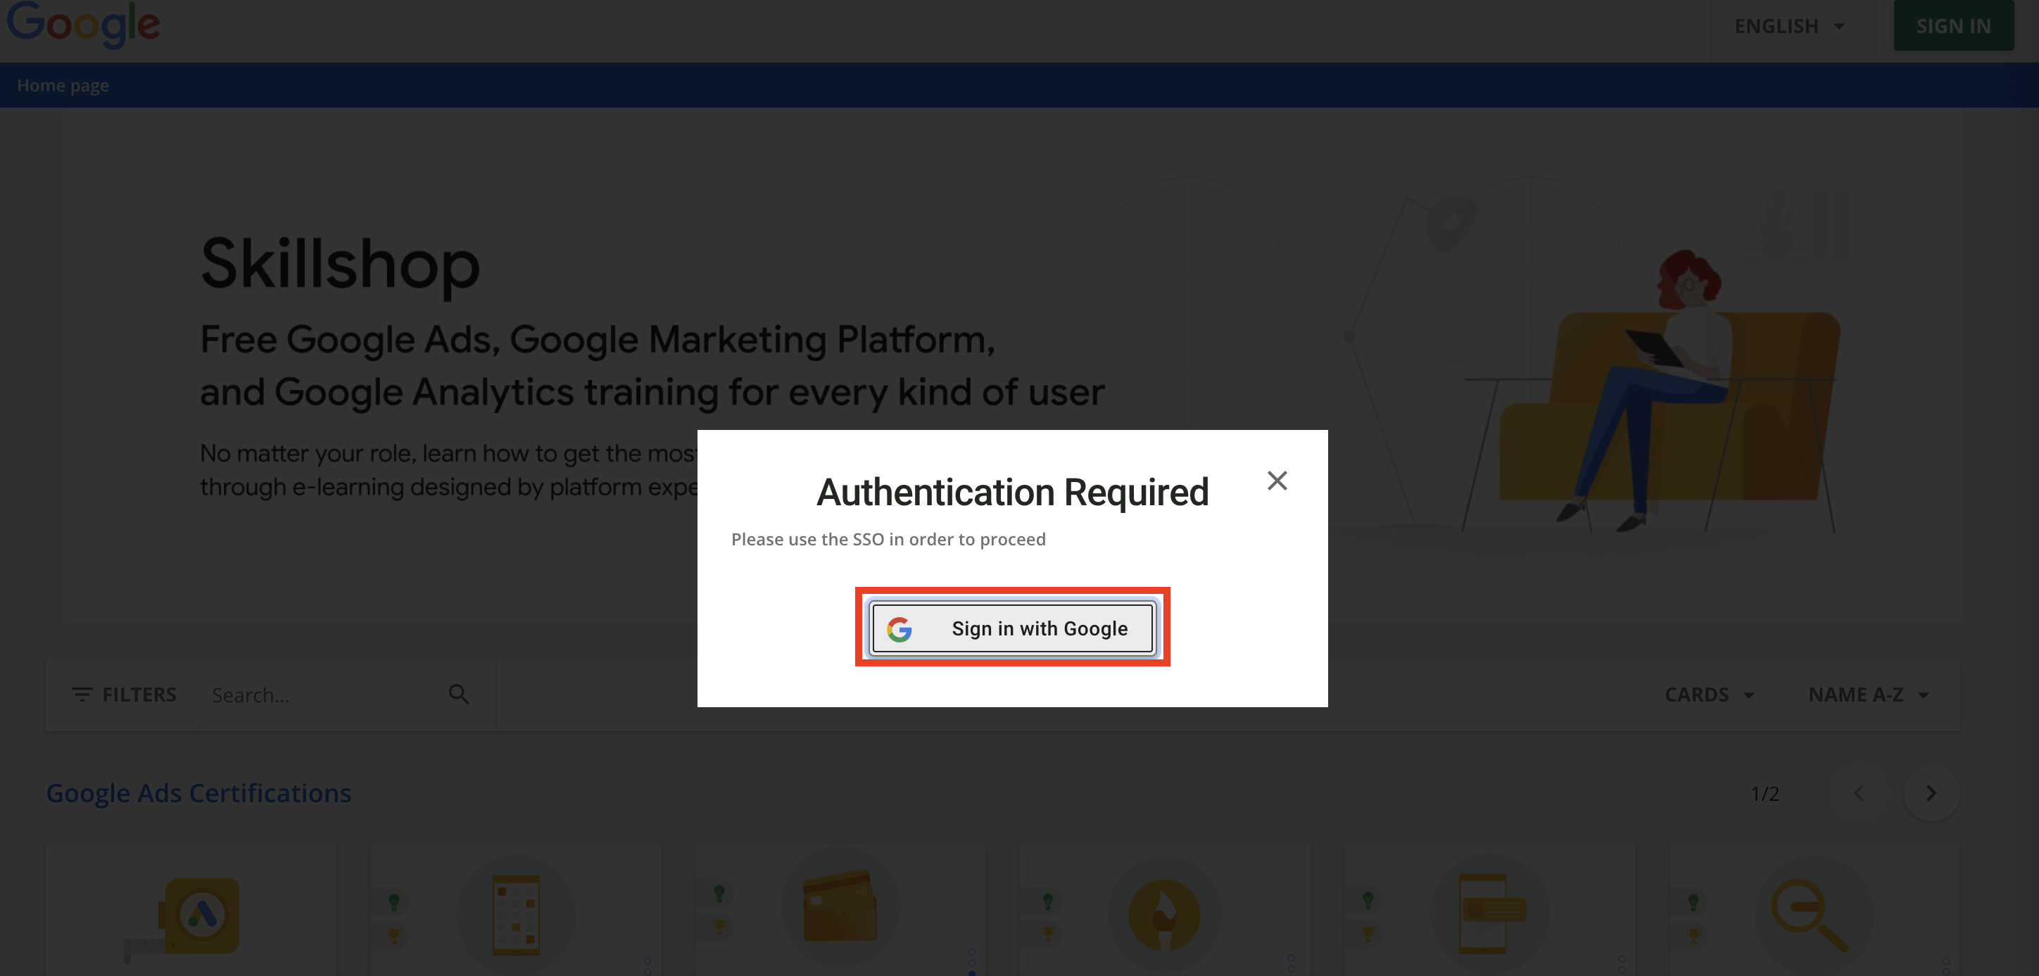
Task: Click the Sign in with Google button
Action: 1011,628
